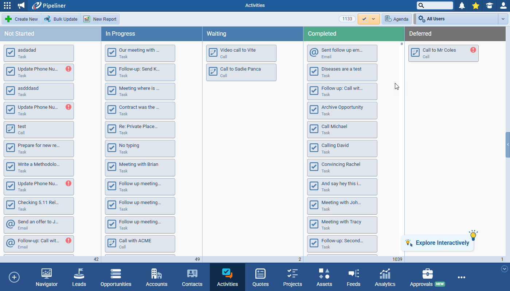Click the megaphone announcements icon

(21, 5)
